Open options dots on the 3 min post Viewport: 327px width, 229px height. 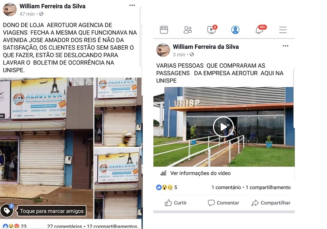pos(285,46)
